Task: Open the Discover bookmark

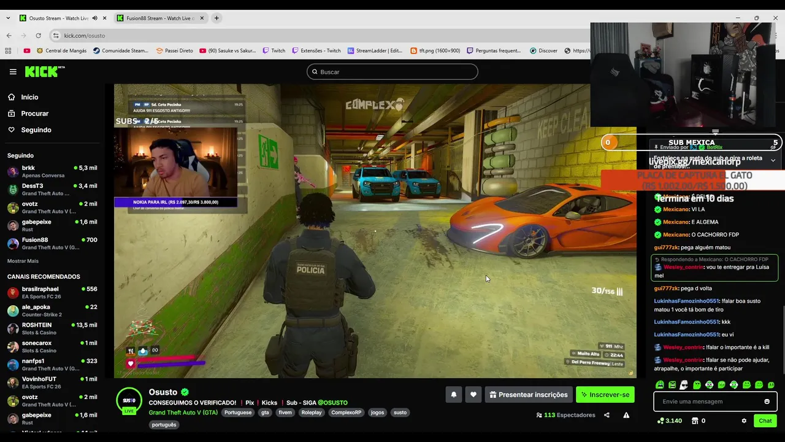Action: [x=543, y=51]
